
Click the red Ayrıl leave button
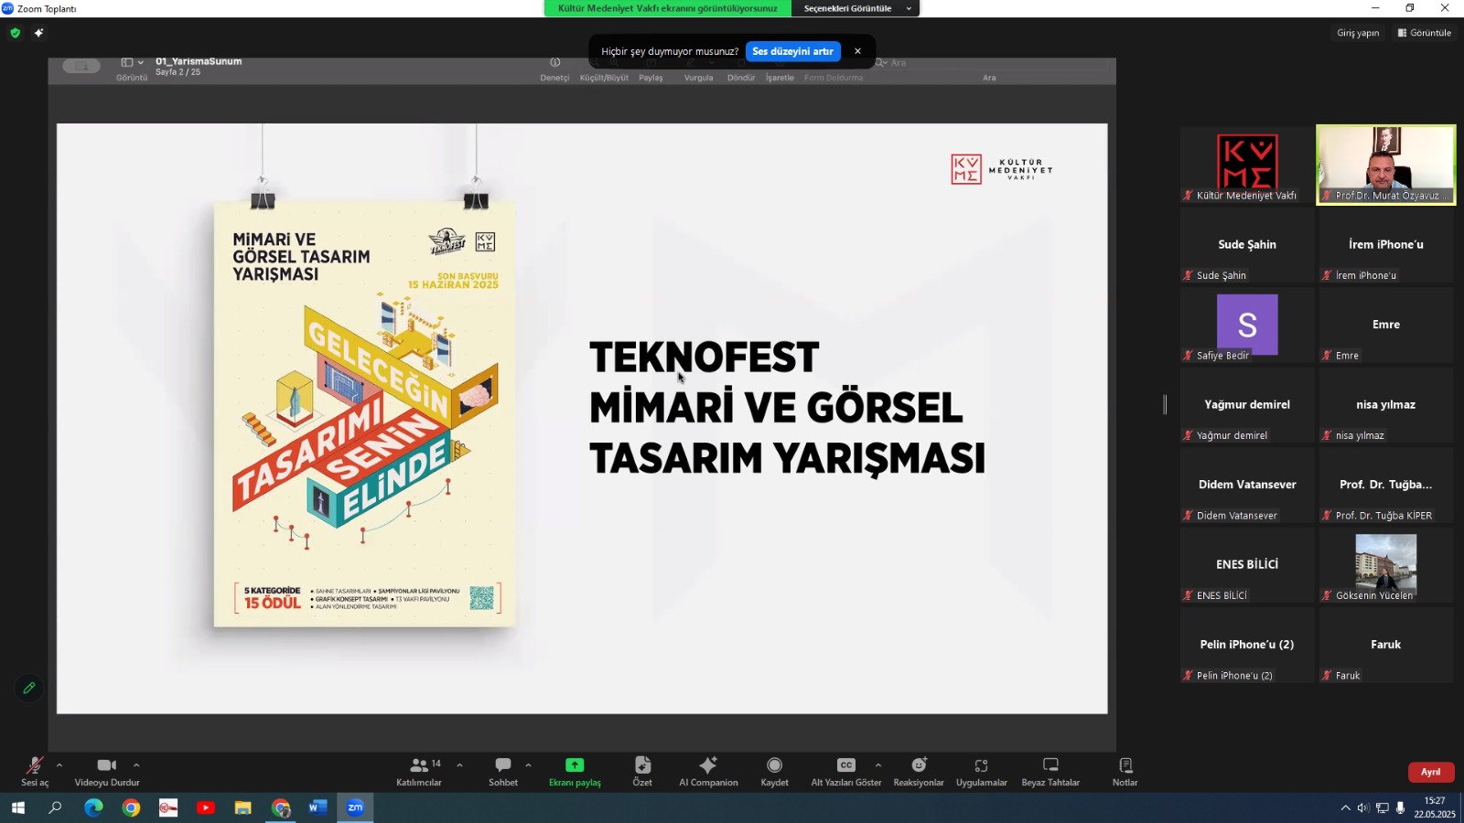[1431, 772]
